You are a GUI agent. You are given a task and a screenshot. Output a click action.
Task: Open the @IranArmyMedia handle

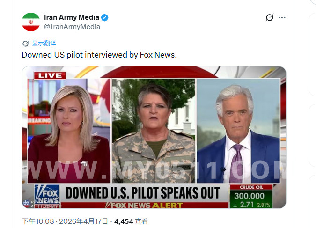[72, 27]
